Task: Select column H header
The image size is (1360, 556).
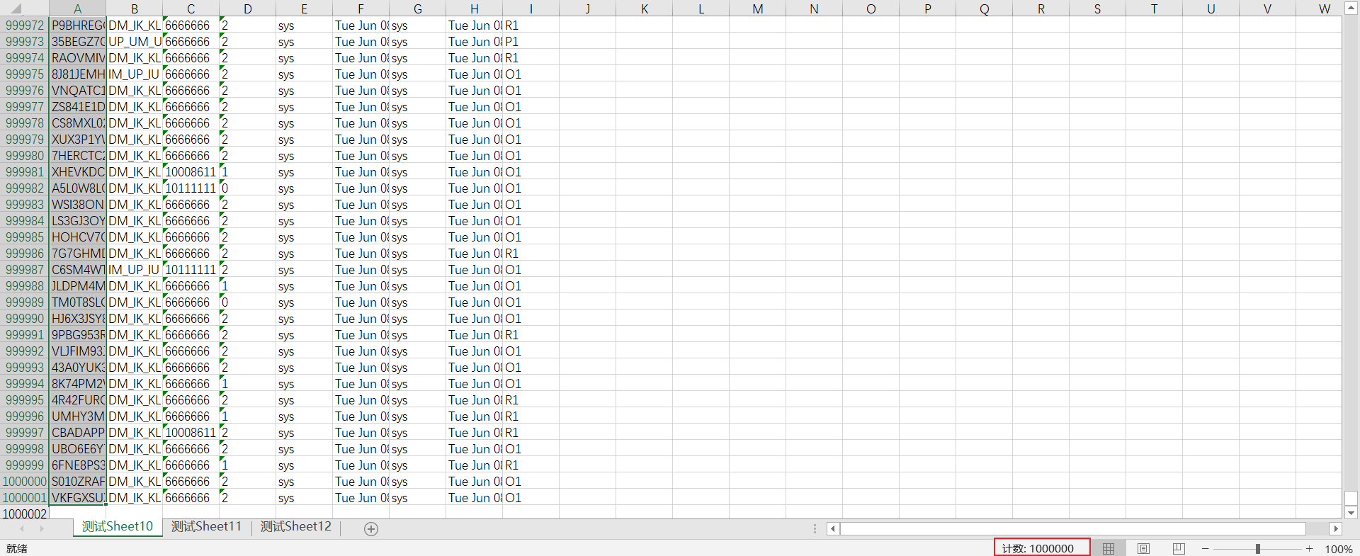Action: pyautogui.click(x=475, y=8)
